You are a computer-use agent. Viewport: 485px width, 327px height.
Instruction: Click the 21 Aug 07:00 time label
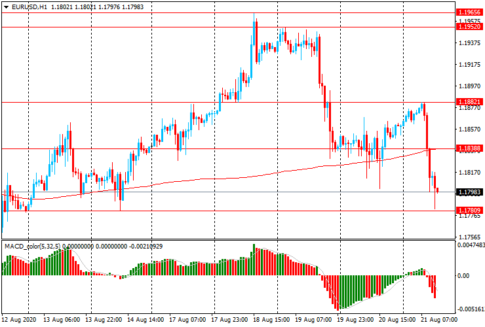[x=439, y=320]
